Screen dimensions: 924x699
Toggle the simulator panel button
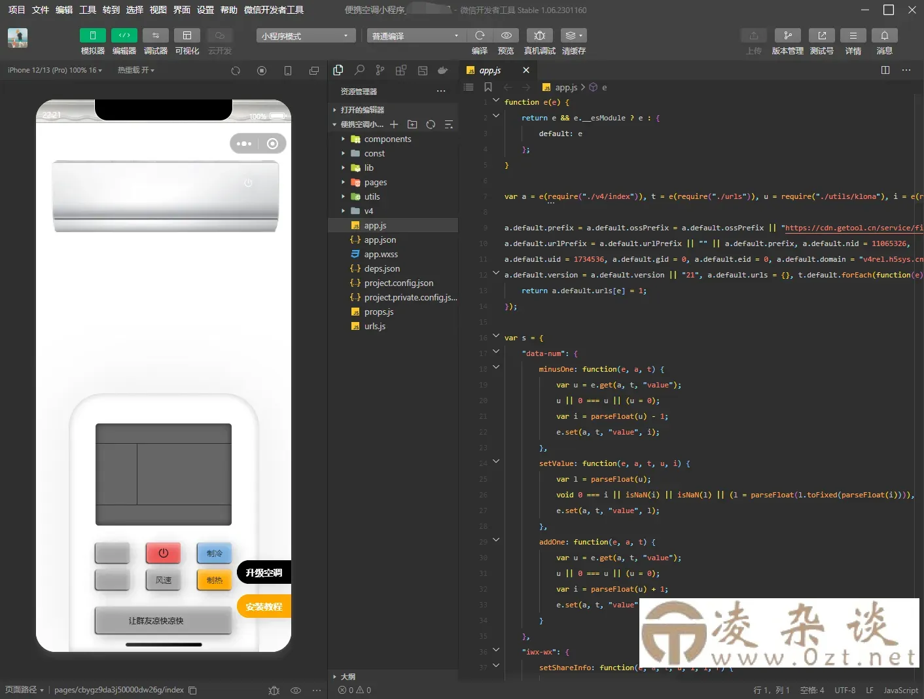point(92,35)
